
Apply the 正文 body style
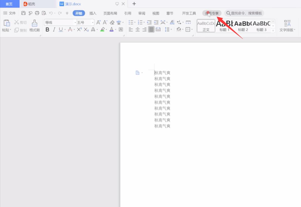coord(206,26)
